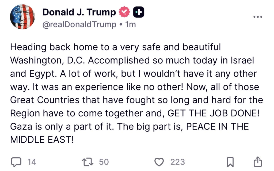Like the post with the heart icon
Image resolution: width=274 pixels, height=171 pixels.
coord(159,162)
